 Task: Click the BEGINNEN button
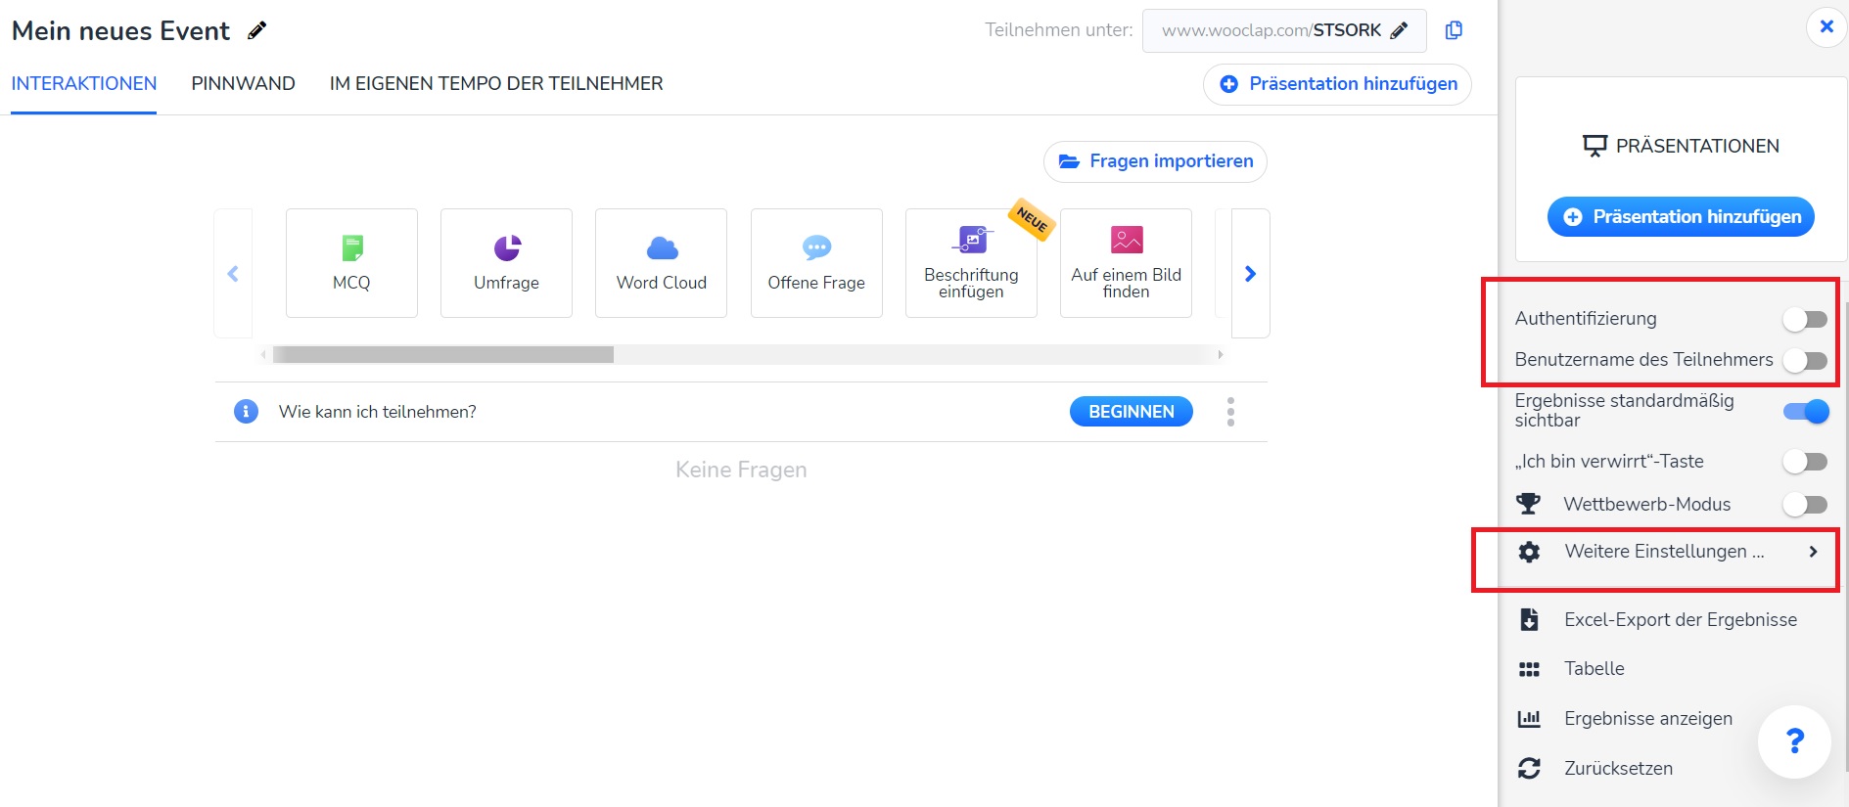pos(1131,412)
